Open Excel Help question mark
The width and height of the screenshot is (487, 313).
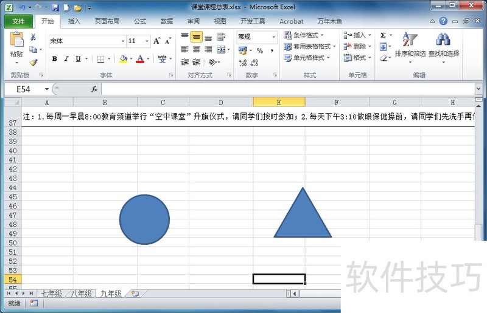click(x=443, y=21)
